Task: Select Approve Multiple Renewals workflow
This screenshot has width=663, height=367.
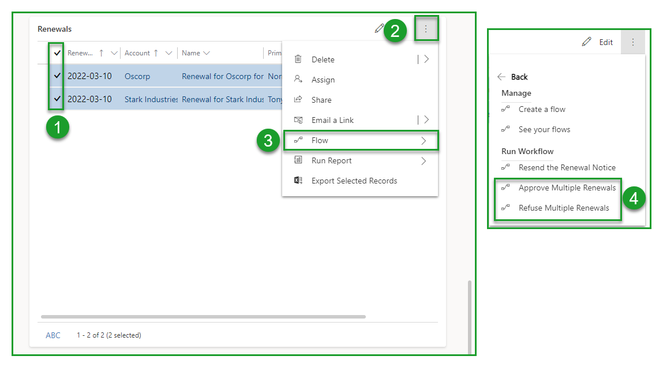Action: [x=567, y=188]
